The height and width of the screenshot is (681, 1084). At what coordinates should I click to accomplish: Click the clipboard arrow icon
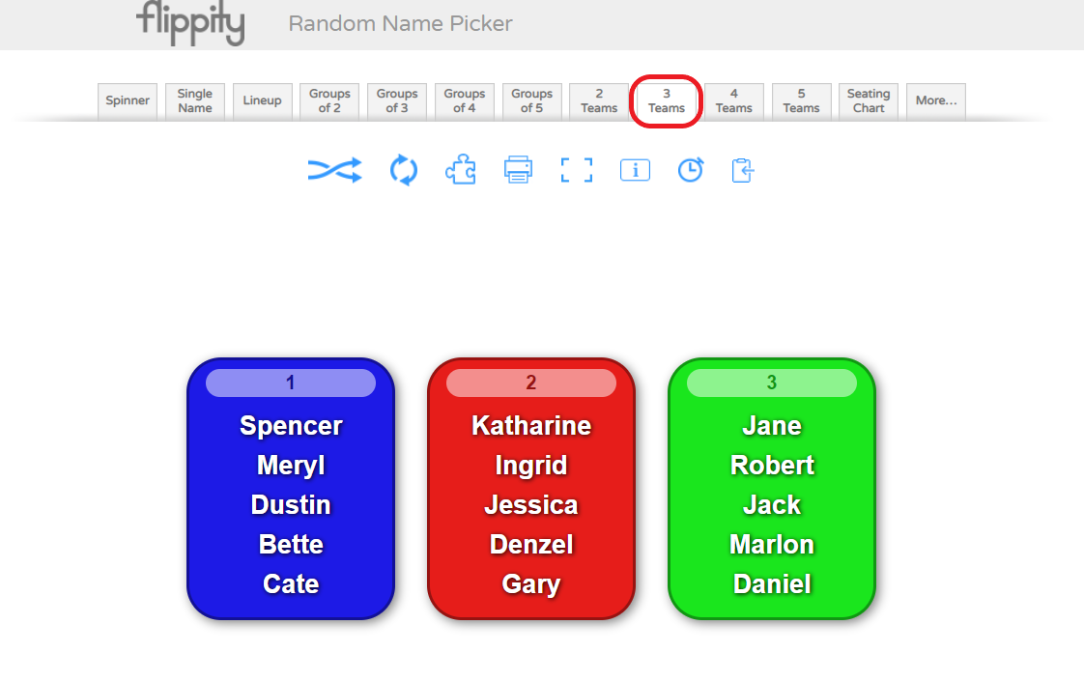[743, 170]
